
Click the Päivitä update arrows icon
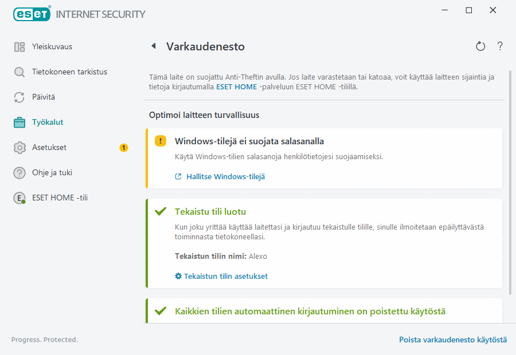click(19, 97)
